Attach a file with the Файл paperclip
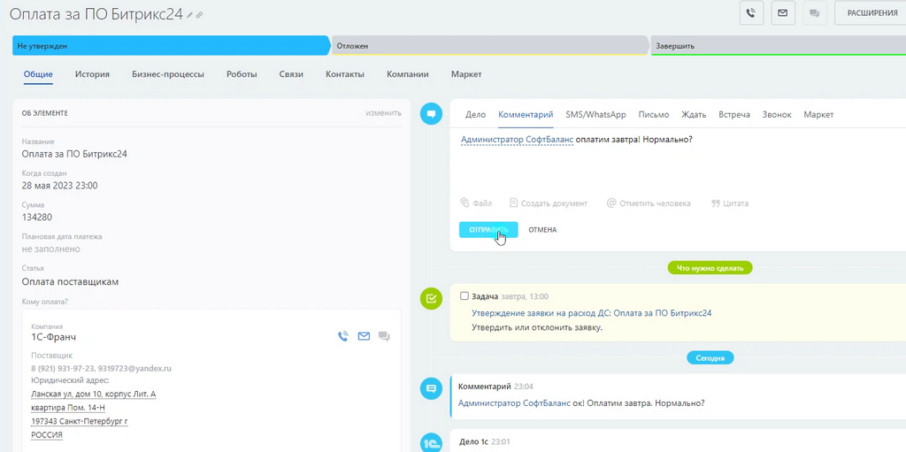Image resolution: width=906 pixels, height=452 pixels. [x=476, y=203]
